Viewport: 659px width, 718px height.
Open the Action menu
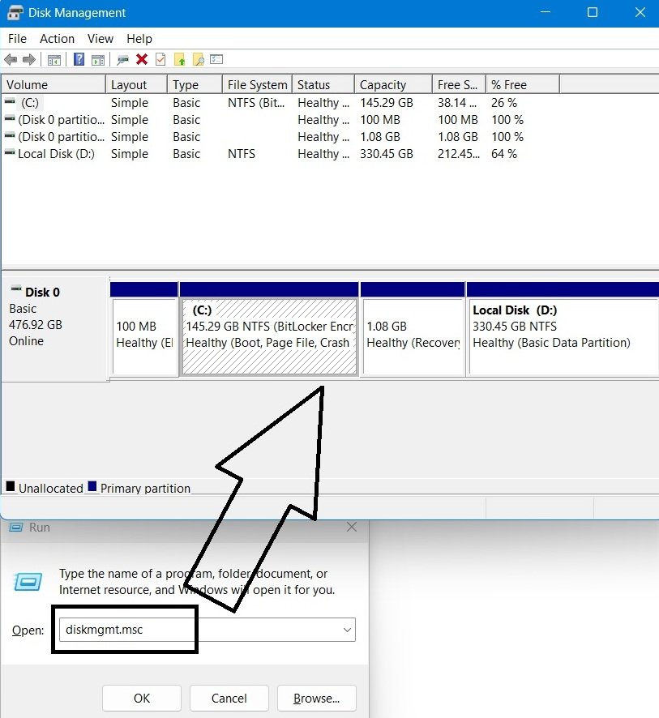tap(58, 39)
